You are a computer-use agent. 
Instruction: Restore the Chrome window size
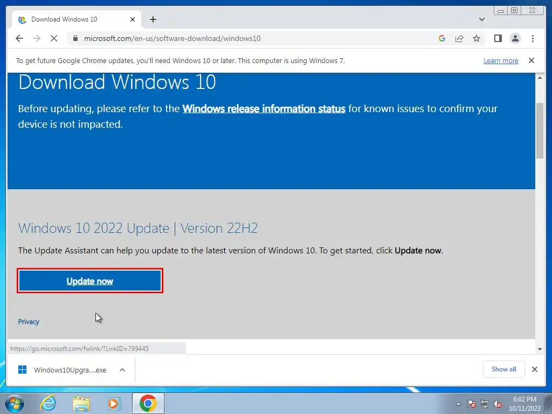[x=514, y=11]
